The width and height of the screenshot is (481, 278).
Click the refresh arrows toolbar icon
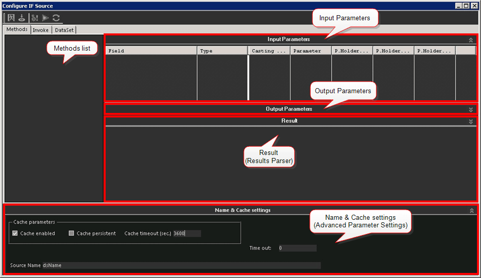click(56, 18)
